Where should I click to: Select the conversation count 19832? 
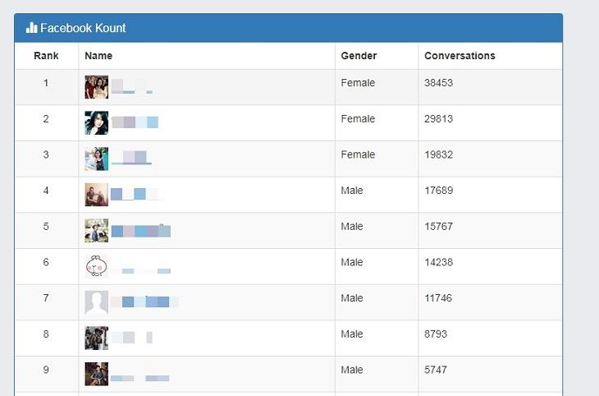438,155
